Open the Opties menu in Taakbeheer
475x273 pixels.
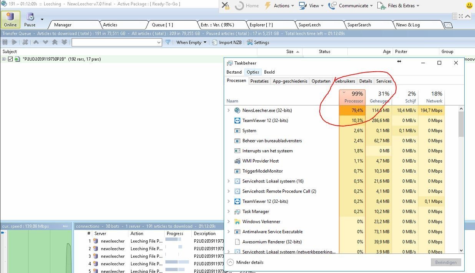point(253,72)
